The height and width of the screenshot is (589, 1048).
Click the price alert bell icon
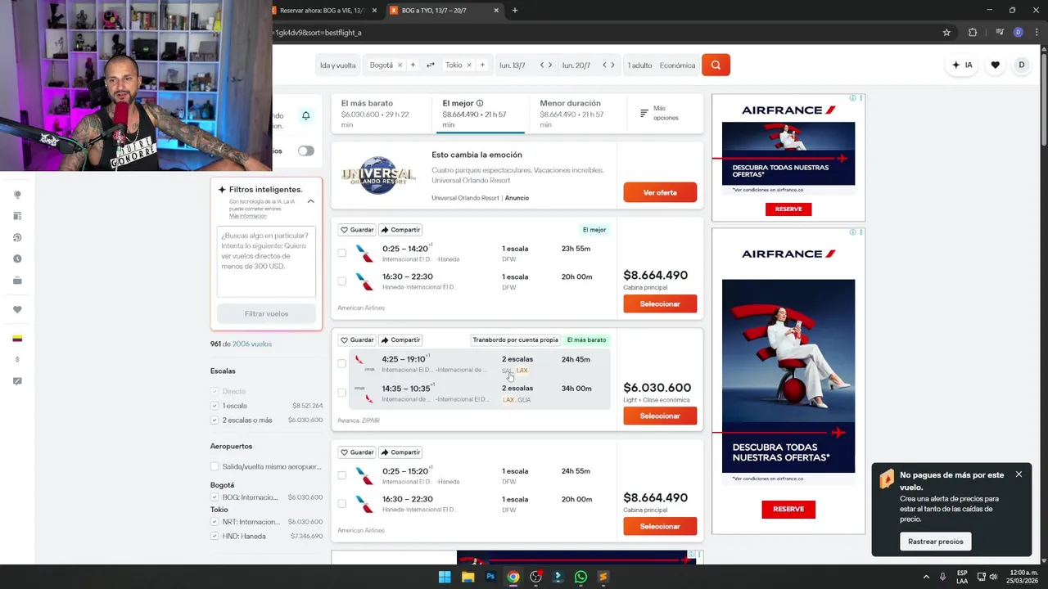coord(306,115)
